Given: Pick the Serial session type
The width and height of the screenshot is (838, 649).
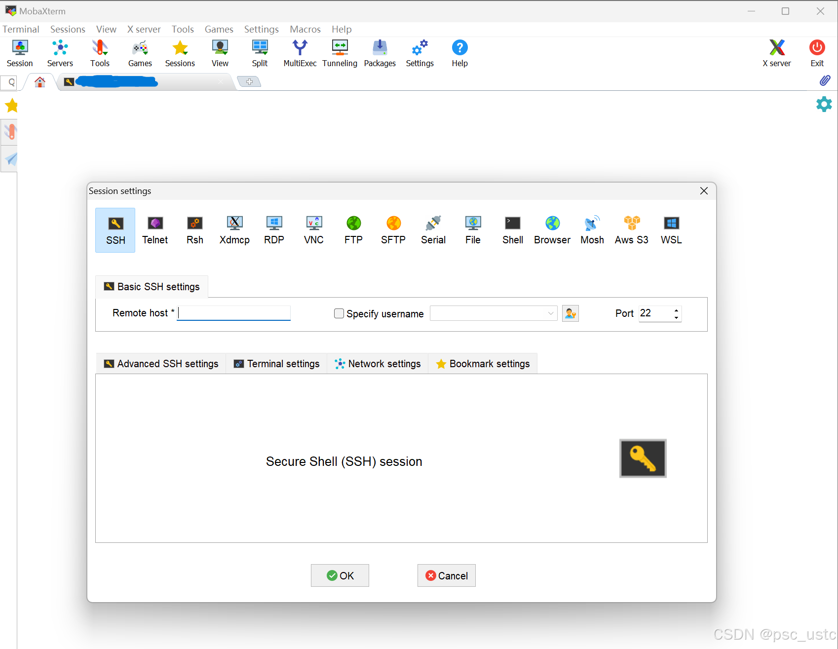Looking at the screenshot, I should click(433, 230).
